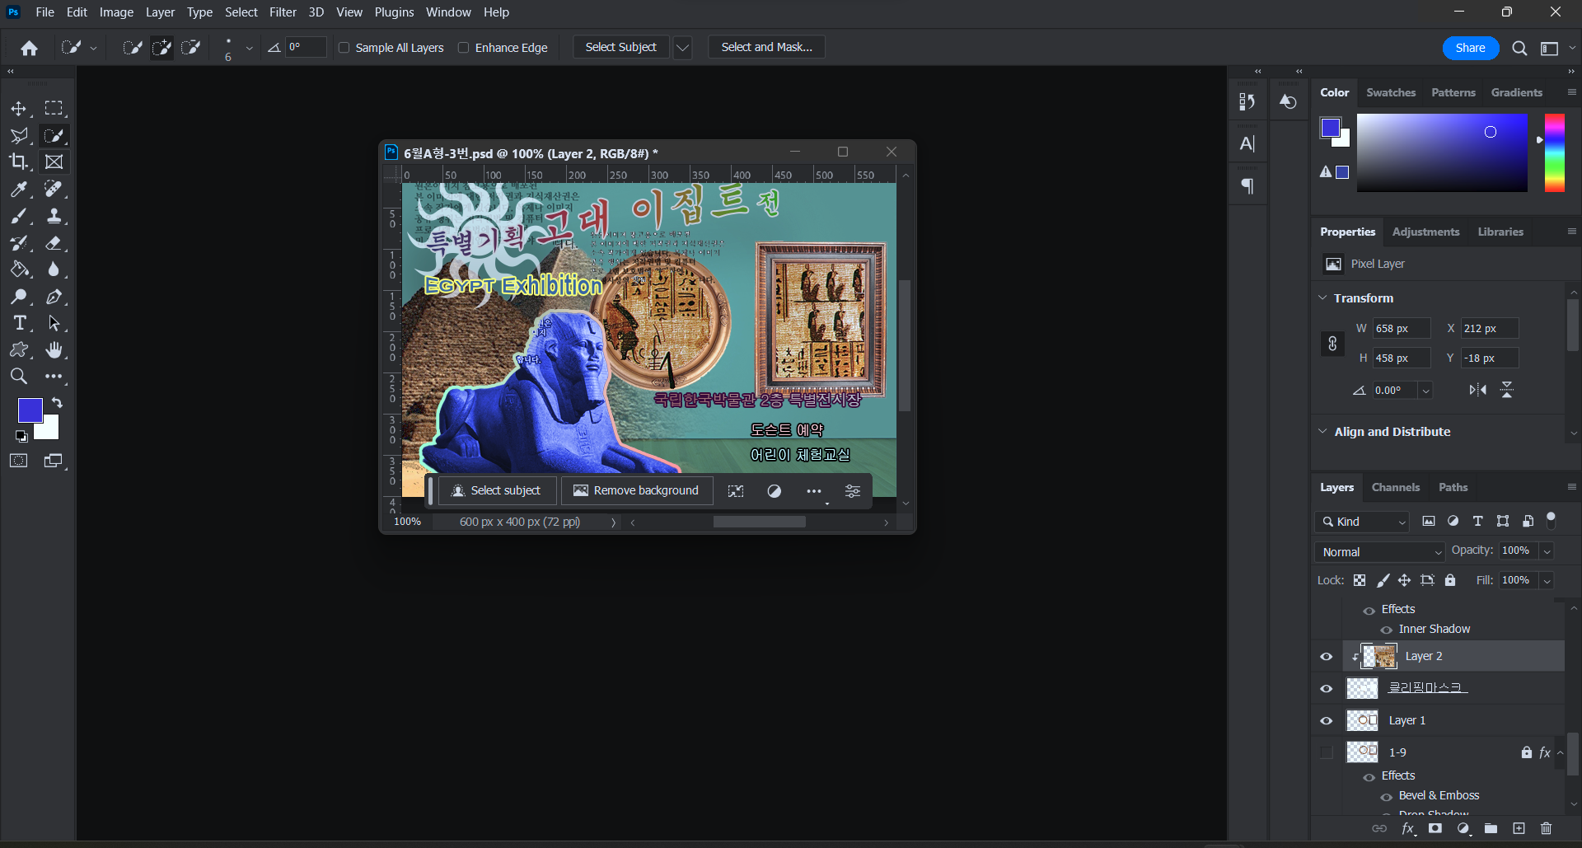Open the Layer menu
Image resolution: width=1582 pixels, height=848 pixels.
click(160, 12)
